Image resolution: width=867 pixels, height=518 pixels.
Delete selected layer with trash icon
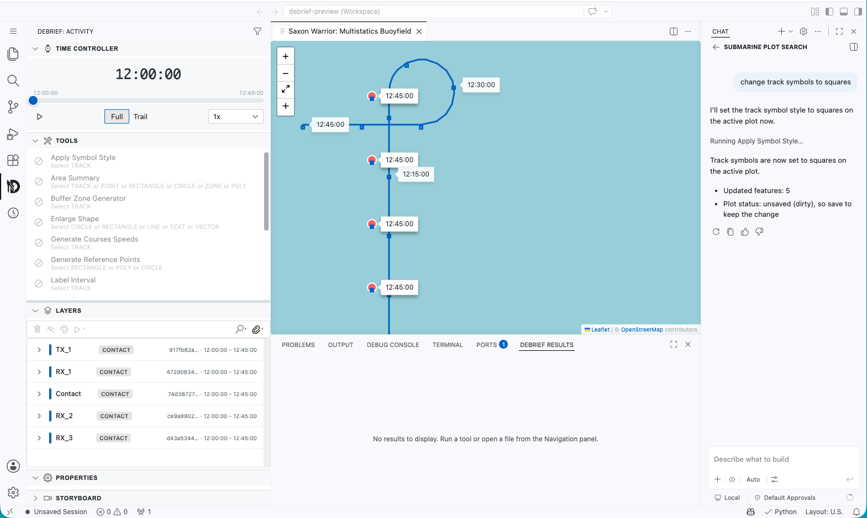pos(38,329)
